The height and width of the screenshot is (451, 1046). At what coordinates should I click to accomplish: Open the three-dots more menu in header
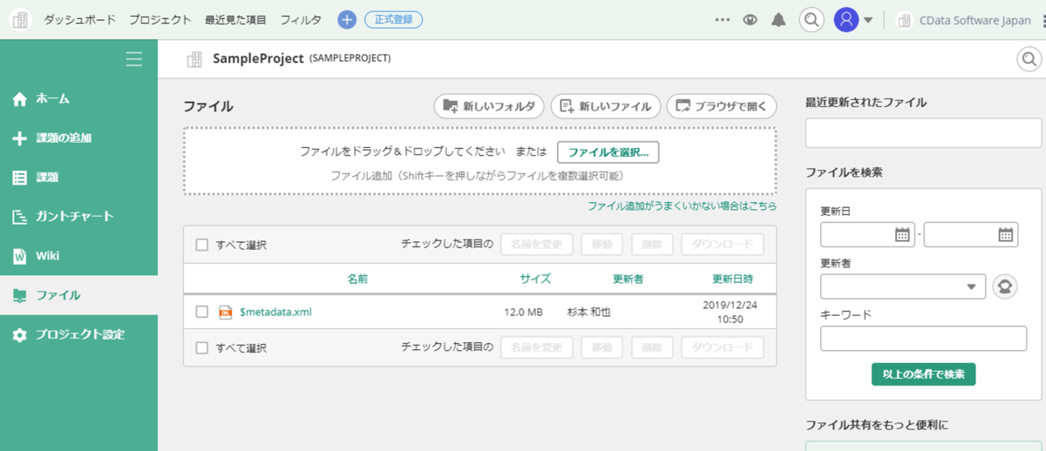click(722, 20)
